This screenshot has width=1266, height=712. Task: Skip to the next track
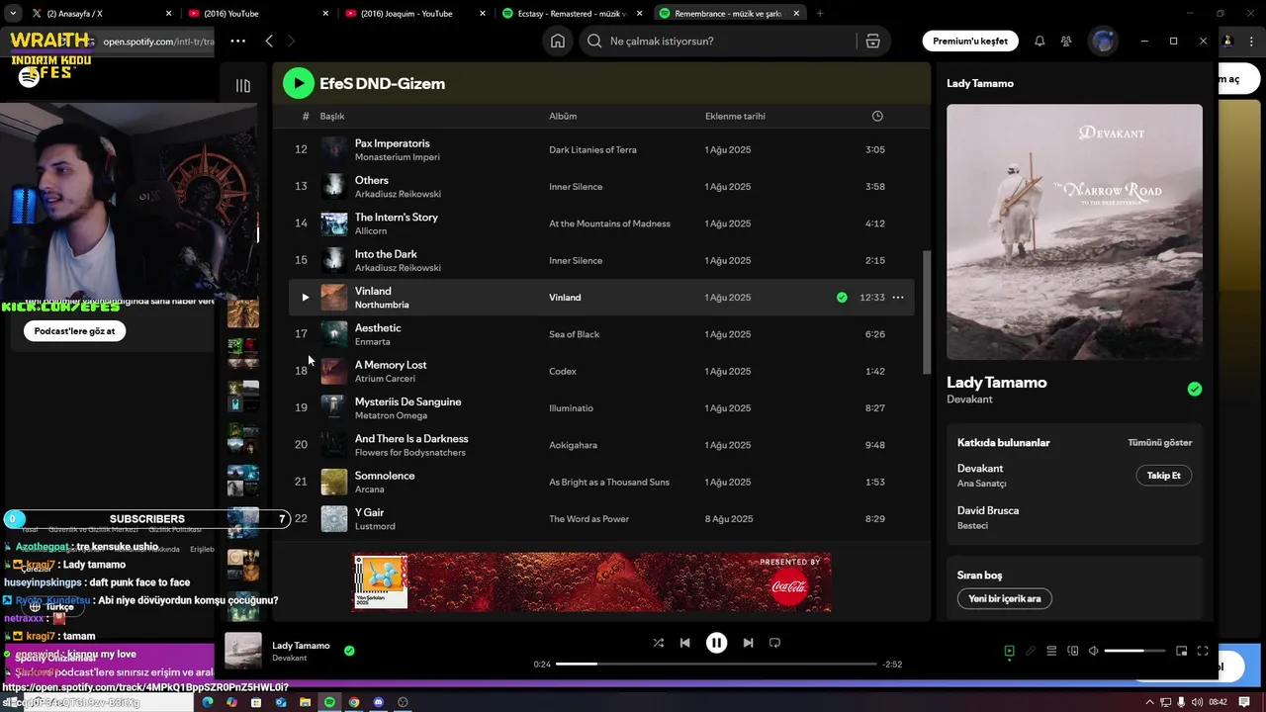point(748,643)
